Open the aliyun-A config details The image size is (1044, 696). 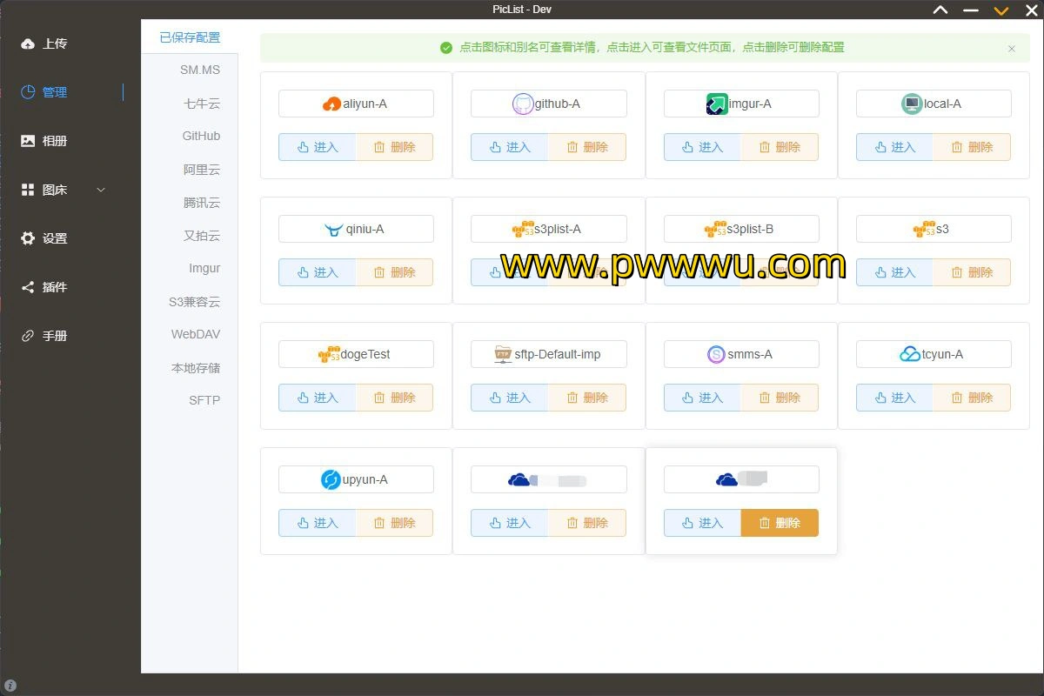coord(356,104)
